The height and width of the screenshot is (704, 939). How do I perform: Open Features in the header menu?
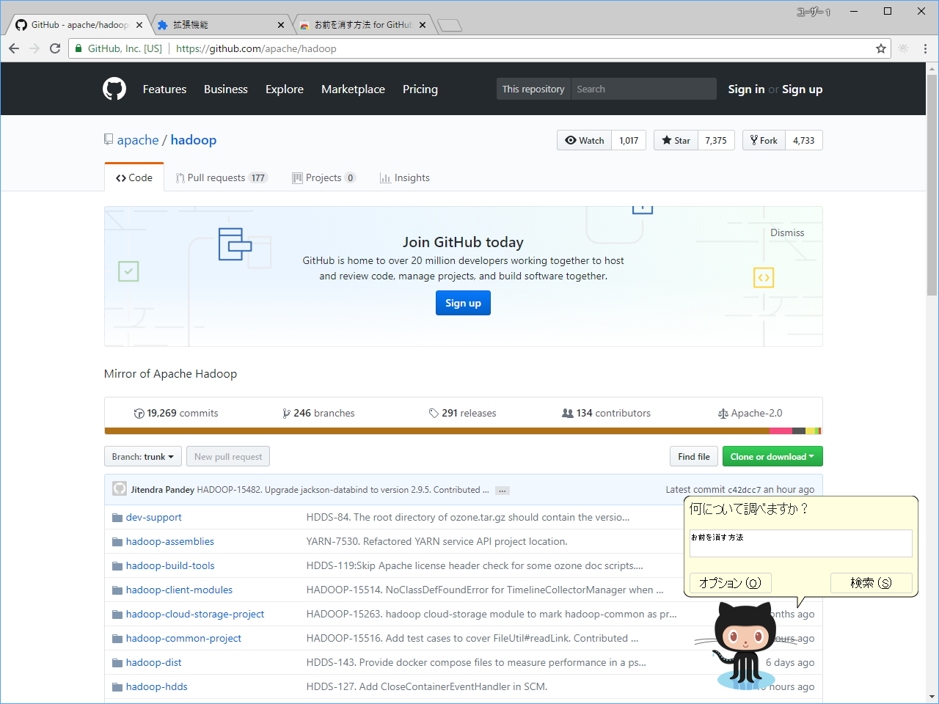click(164, 89)
